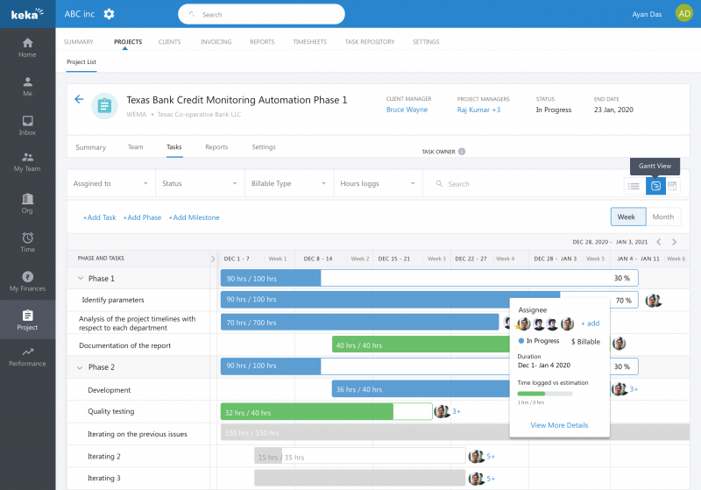The image size is (701, 490).
Task: Click the +Add Phase link
Action: click(x=142, y=217)
